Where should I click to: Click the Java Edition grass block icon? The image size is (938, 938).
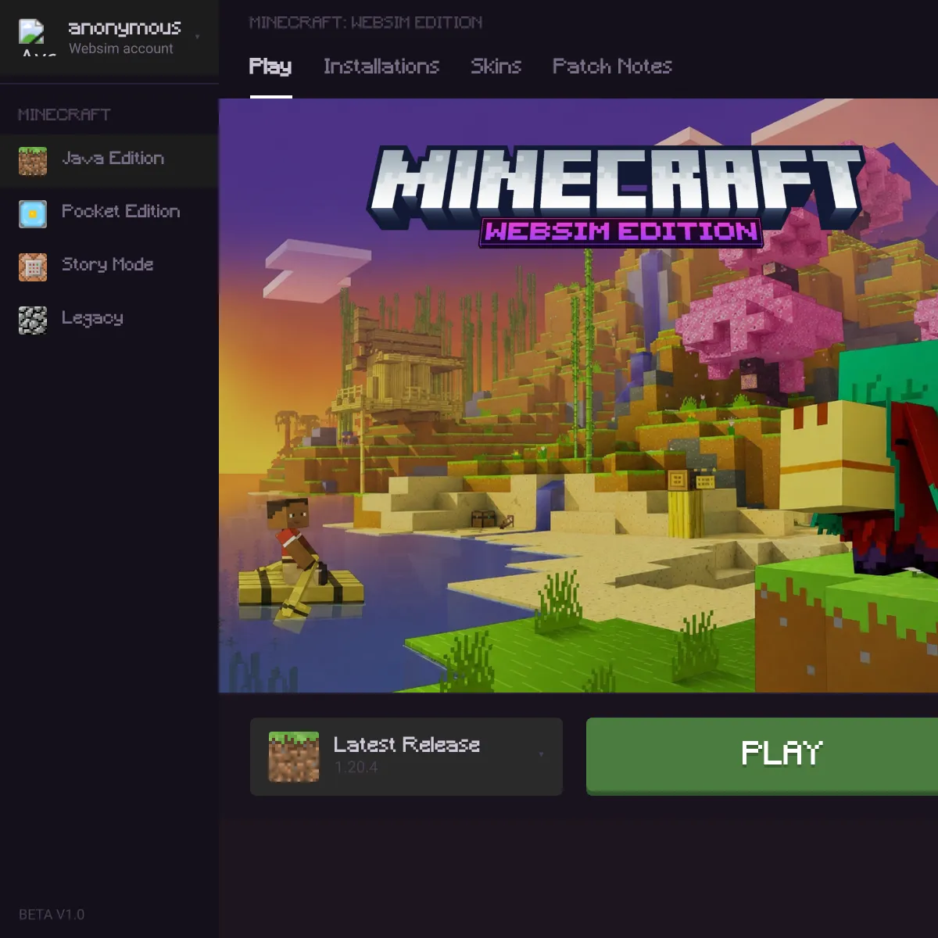[x=33, y=161]
